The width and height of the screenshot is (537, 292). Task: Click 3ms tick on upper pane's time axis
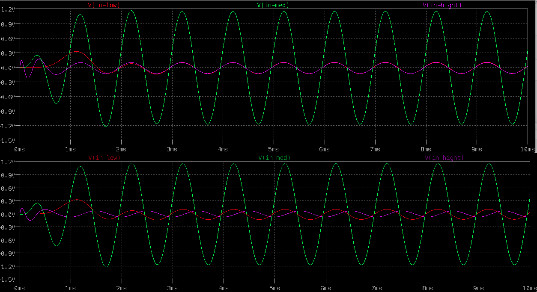point(172,149)
